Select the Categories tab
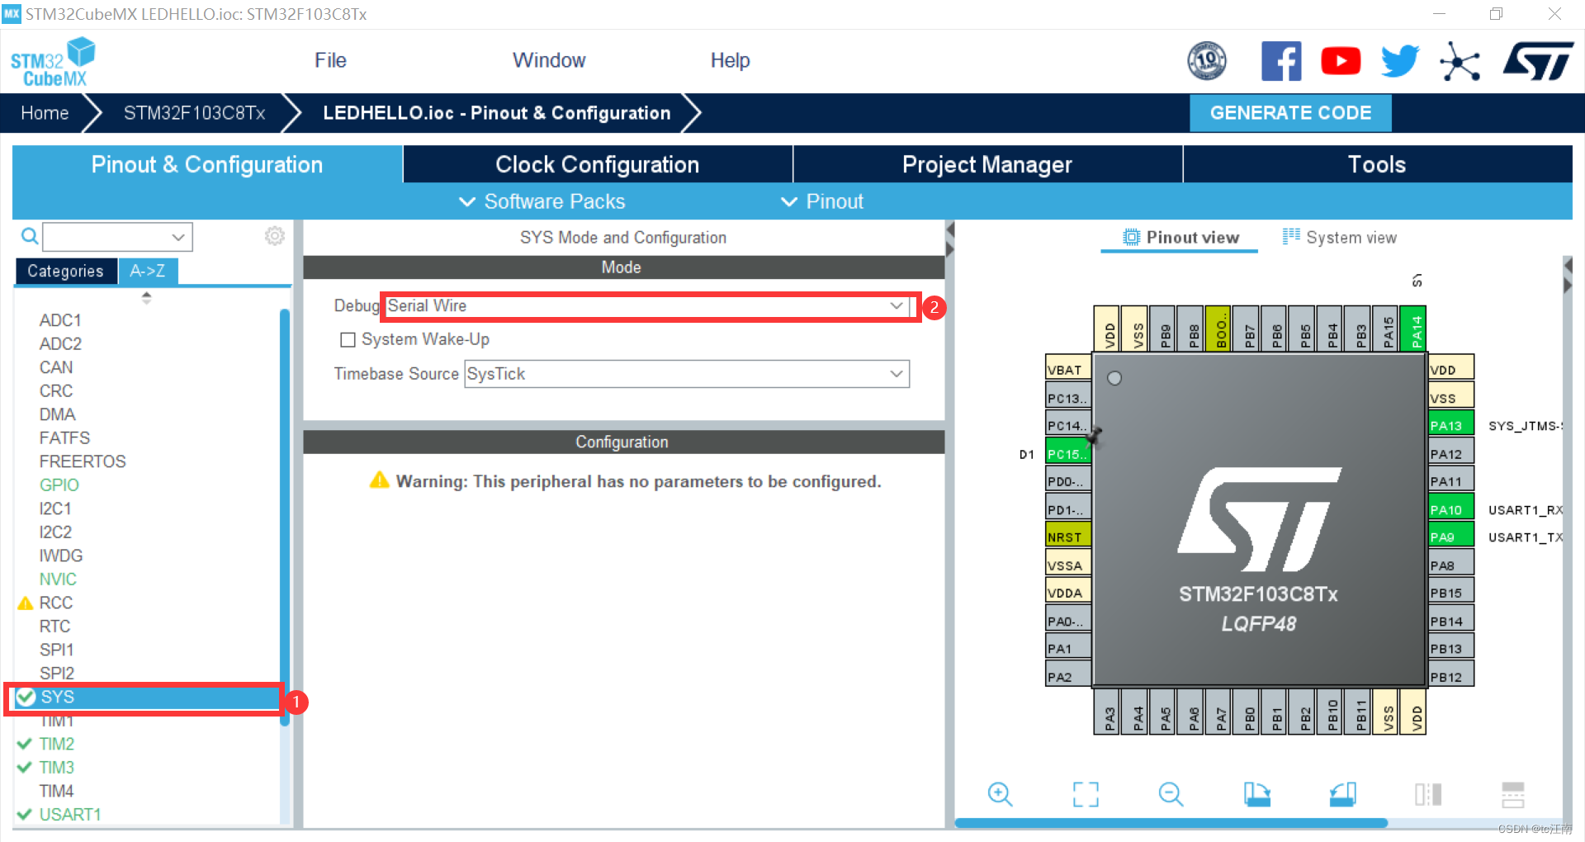 65,271
